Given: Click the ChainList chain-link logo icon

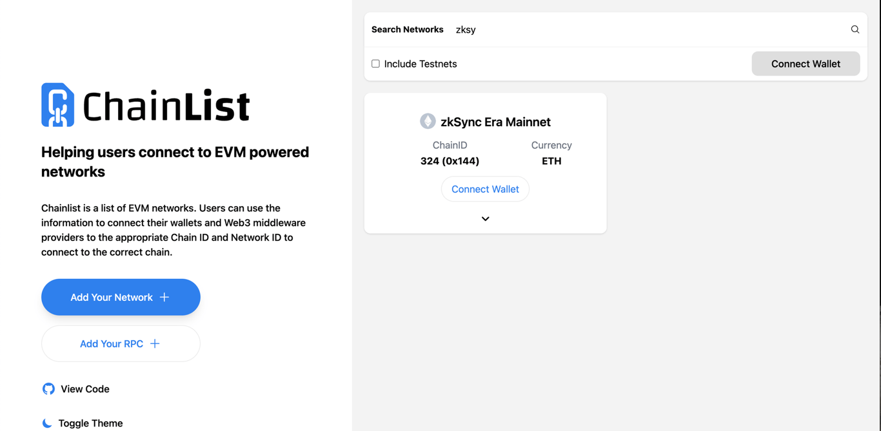Looking at the screenshot, I should (58, 105).
